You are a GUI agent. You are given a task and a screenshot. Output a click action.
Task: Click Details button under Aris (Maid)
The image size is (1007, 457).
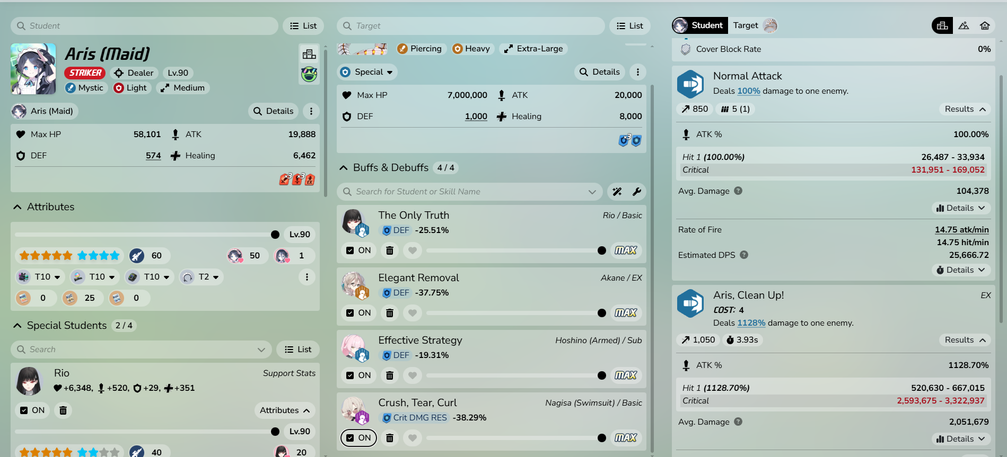tap(273, 111)
